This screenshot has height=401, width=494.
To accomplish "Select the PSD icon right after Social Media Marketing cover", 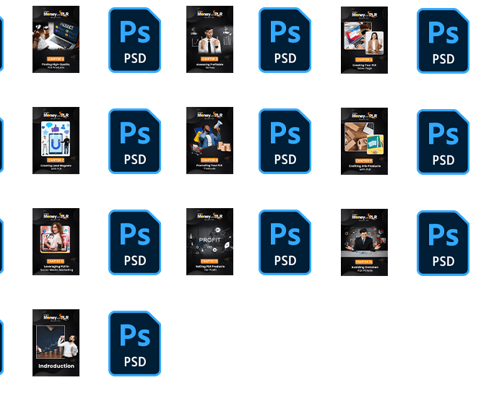I will click(x=134, y=243).
